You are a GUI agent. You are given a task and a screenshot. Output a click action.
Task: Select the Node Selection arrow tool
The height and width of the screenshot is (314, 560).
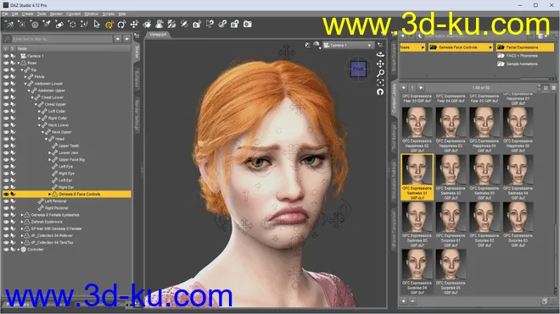pyautogui.click(x=97, y=25)
